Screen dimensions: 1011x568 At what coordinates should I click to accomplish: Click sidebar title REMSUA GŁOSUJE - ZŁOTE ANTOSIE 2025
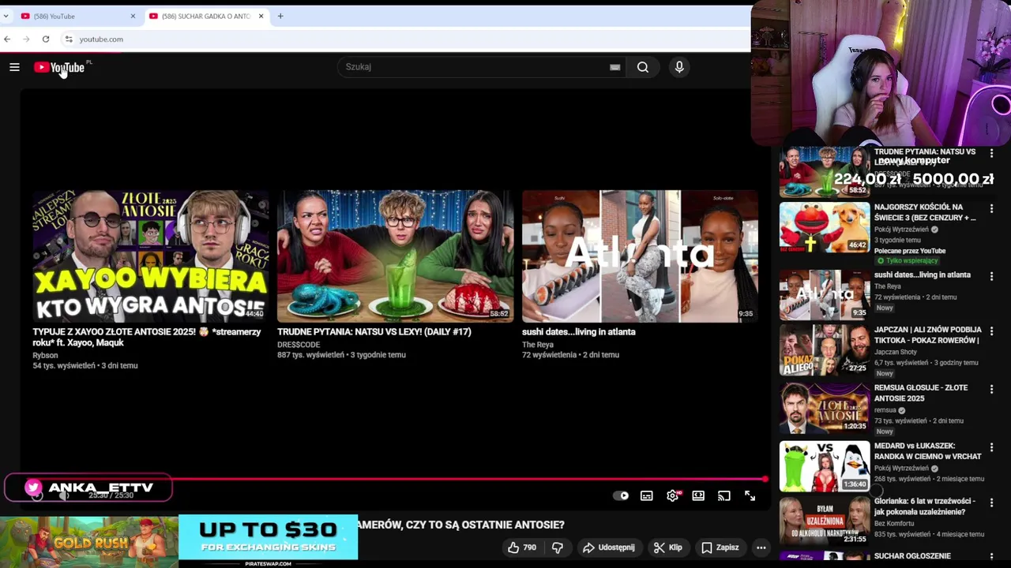pos(921,393)
